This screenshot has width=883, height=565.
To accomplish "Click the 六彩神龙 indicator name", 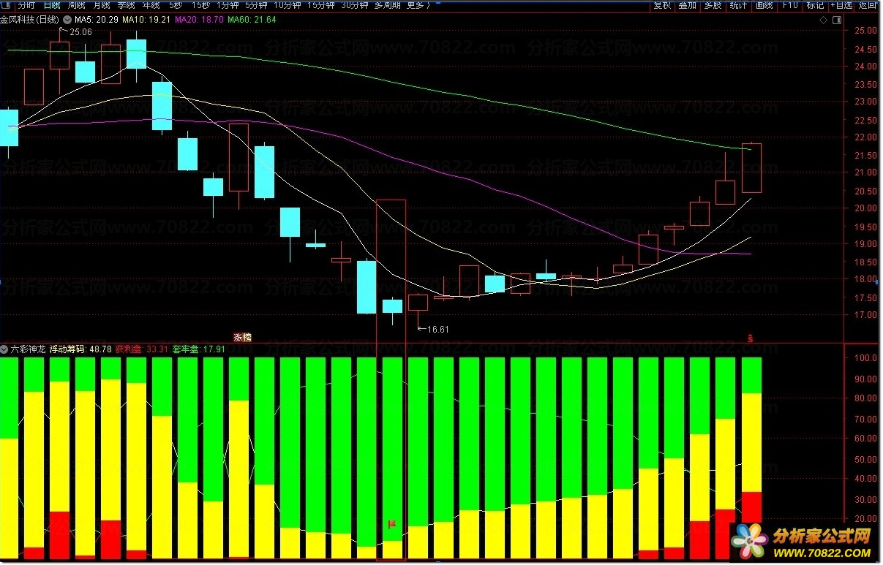I will [x=29, y=349].
